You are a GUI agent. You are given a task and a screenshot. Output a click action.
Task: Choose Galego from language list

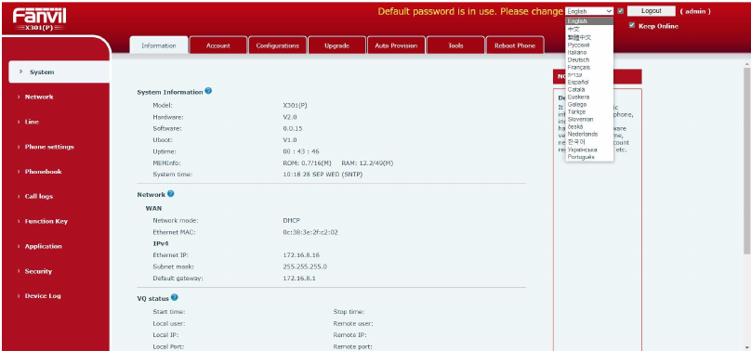pyautogui.click(x=589, y=104)
